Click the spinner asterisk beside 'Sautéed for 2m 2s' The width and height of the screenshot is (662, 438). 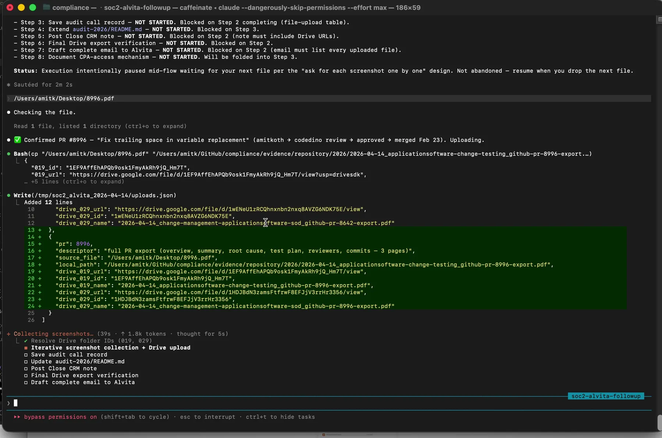(8, 85)
